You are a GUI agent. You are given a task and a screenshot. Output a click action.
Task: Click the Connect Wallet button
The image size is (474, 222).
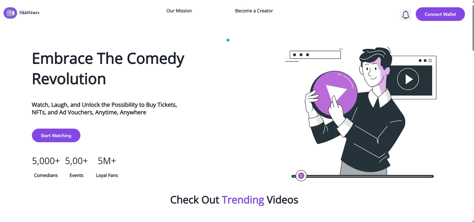tap(440, 14)
